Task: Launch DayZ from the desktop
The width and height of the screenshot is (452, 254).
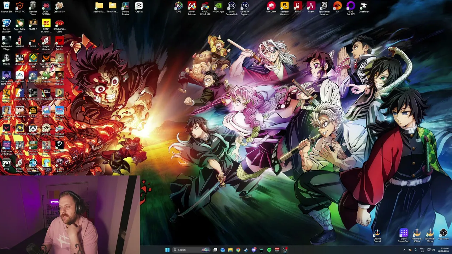Action: (6, 164)
